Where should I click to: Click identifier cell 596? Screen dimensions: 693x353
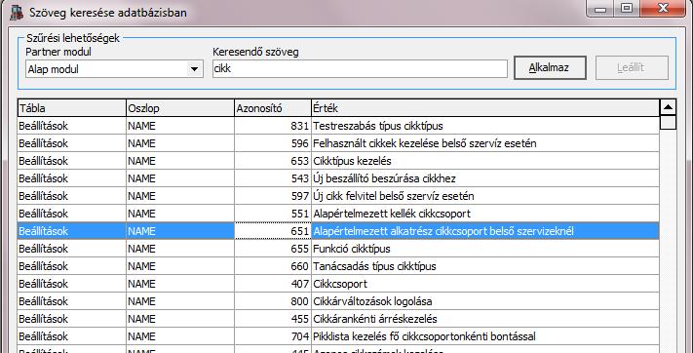[x=273, y=143]
